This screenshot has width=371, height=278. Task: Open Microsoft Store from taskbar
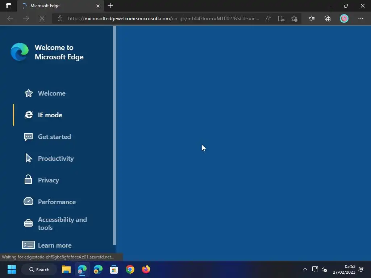(114, 269)
